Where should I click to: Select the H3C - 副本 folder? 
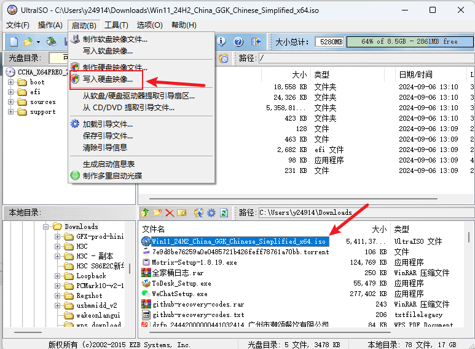point(95,256)
